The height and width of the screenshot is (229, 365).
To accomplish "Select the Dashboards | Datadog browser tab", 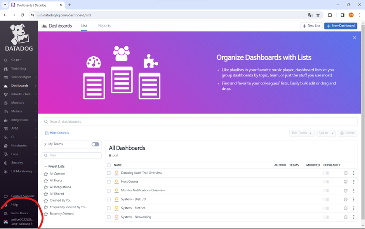I will 37,5.
